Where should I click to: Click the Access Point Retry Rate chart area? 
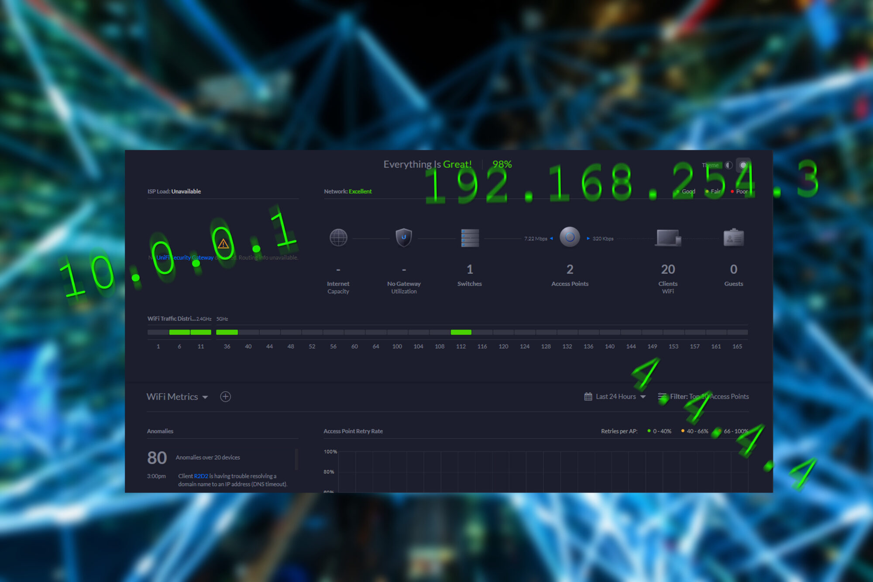(543, 472)
